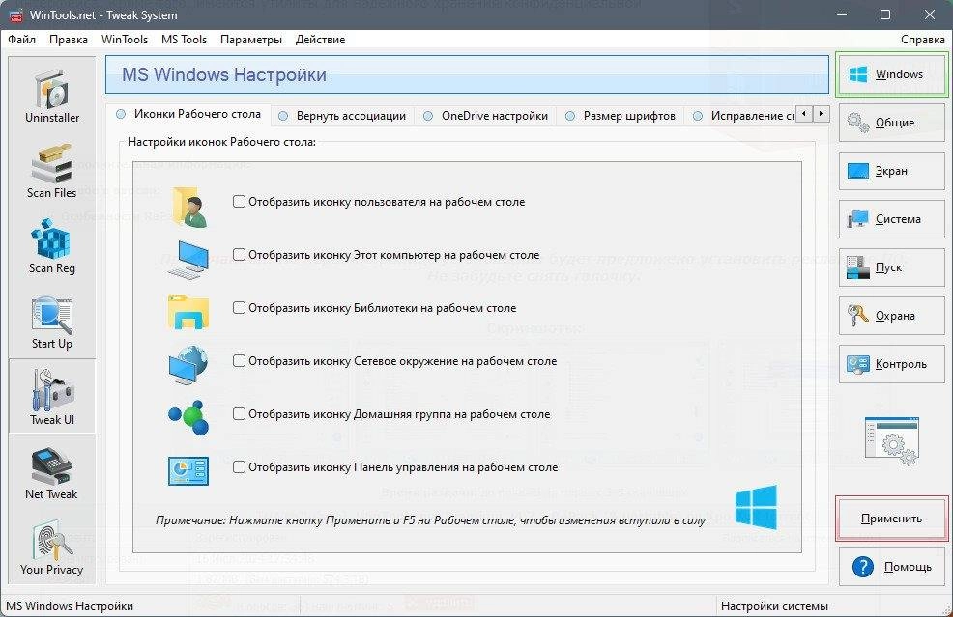Click the MS Windows Настройки header banner
The image size is (953, 617).
pyautogui.click(x=467, y=74)
